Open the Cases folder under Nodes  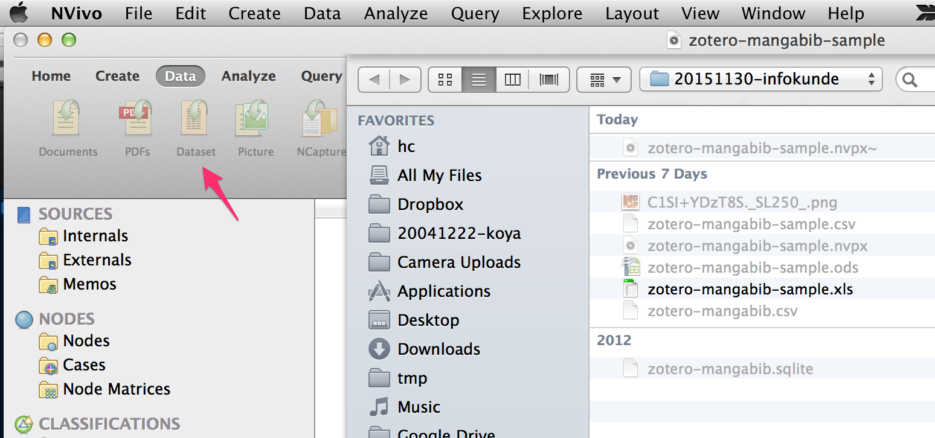[83, 365]
